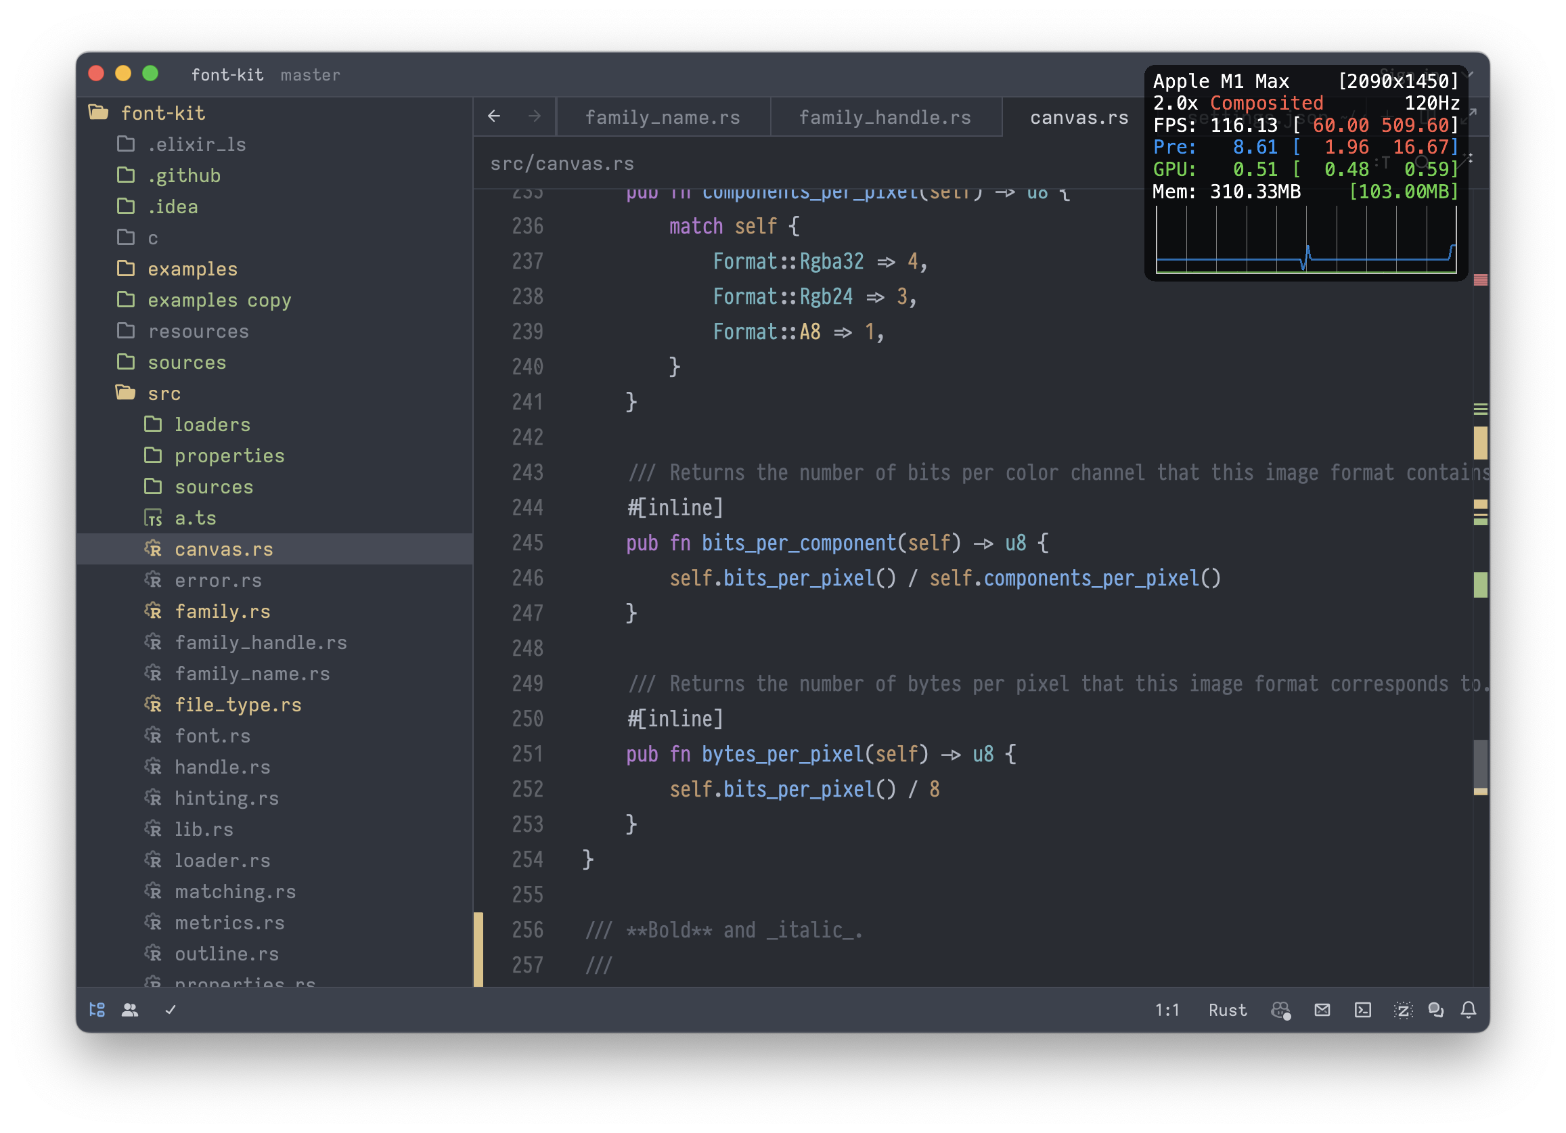Open notifications via the bell icon
The height and width of the screenshot is (1133, 1566).
pos(1469,1010)
